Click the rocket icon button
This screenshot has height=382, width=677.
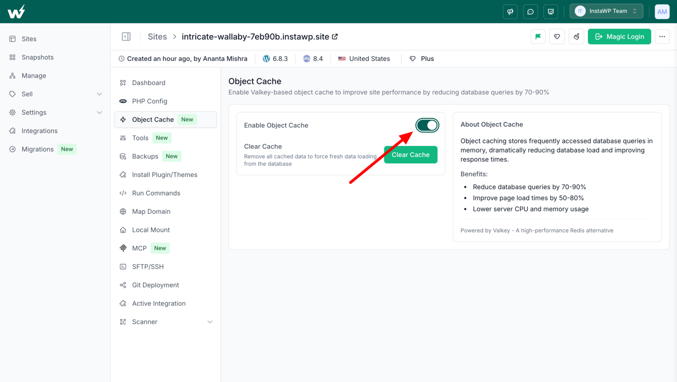click(576, 37)
